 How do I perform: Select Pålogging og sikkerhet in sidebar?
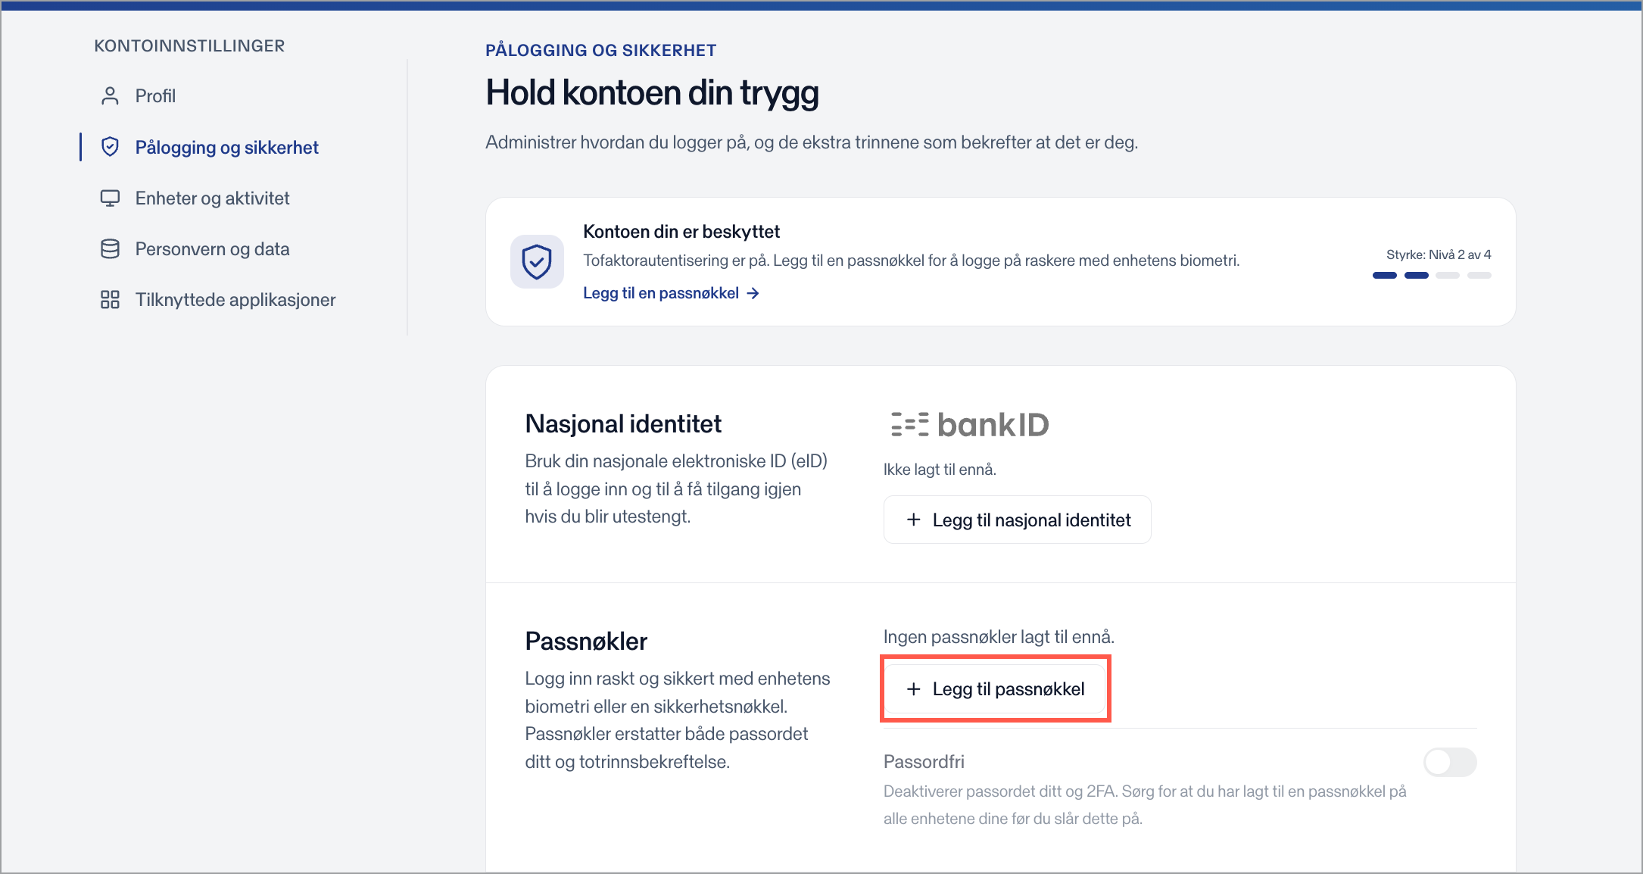click(x=226, y=147)
